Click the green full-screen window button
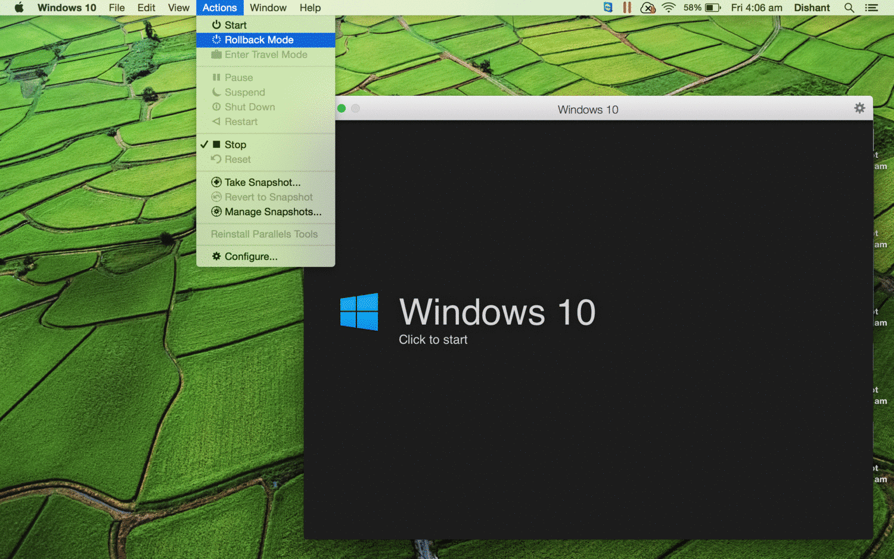The width and height of the screenshot is (894, 559). click(342, 108)
